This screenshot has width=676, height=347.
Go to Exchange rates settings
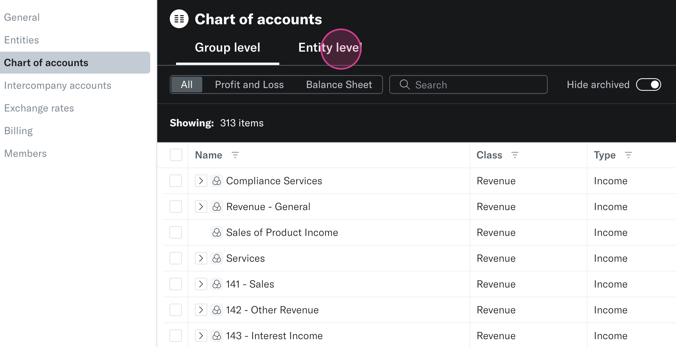39,108
